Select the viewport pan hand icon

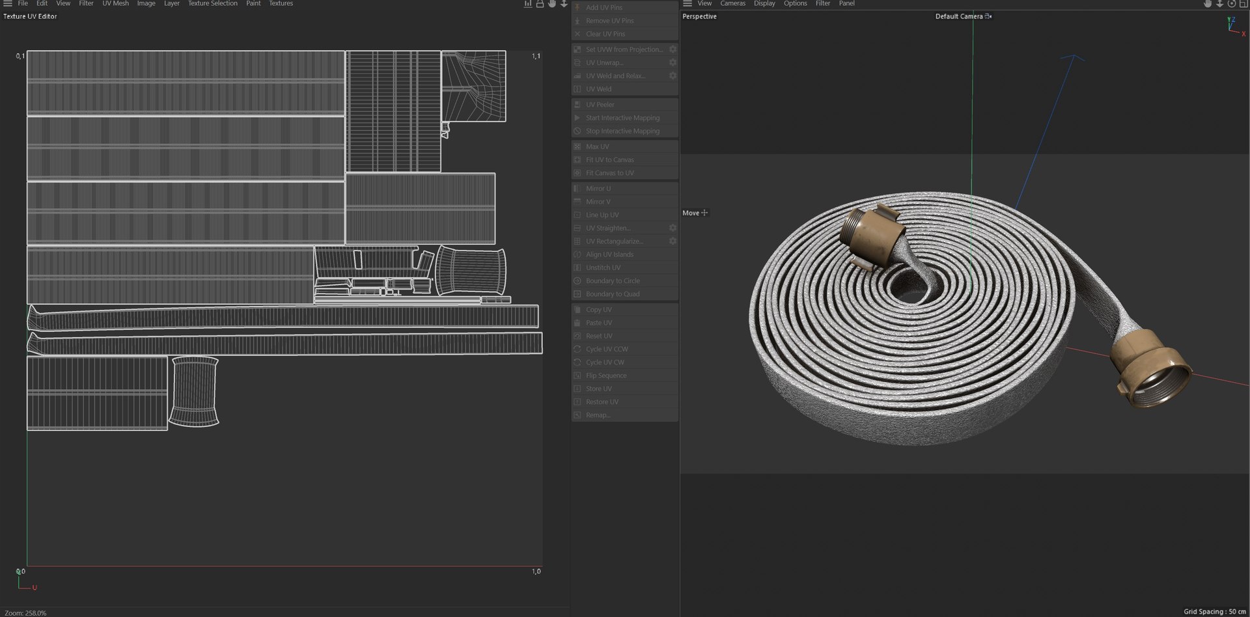click(1208, 3)
